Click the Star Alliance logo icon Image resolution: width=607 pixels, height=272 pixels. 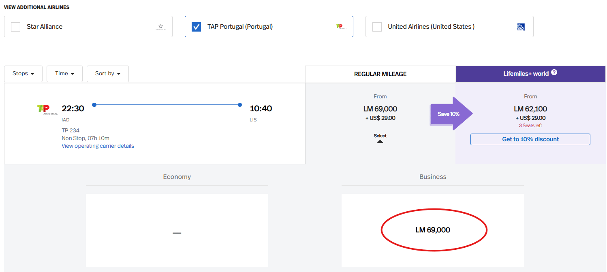(160, 27)
